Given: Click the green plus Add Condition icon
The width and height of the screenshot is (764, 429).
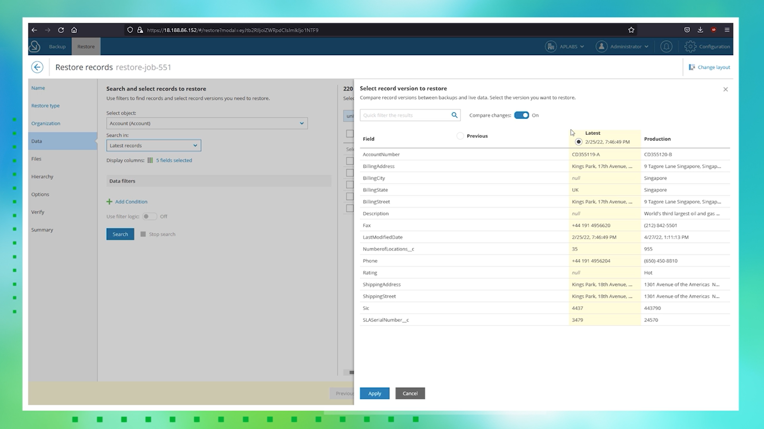Looking at the screenshot, I should click(x=109, y=202).
